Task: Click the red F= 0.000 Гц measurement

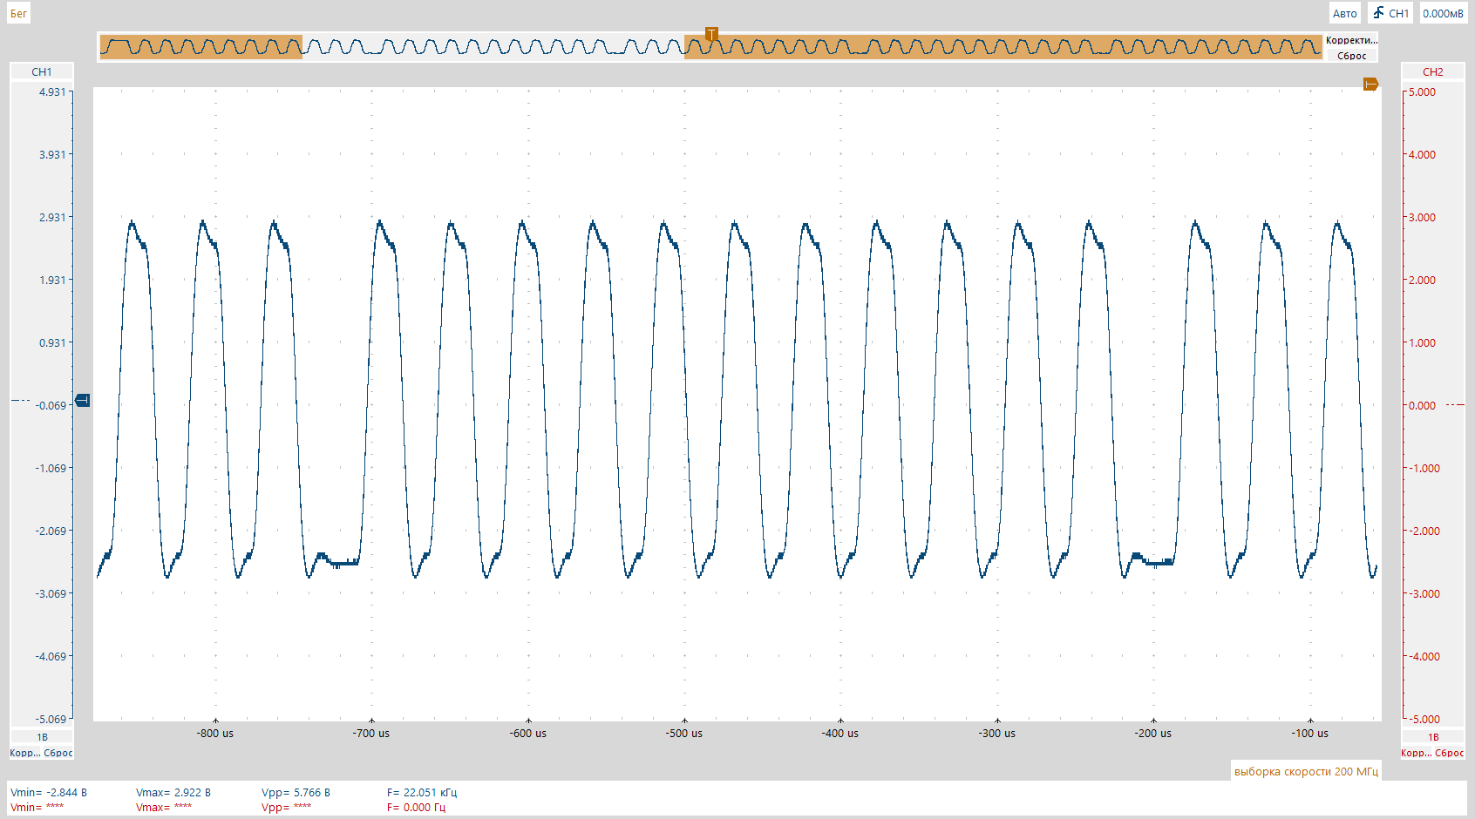Action: tap(416, 807)
